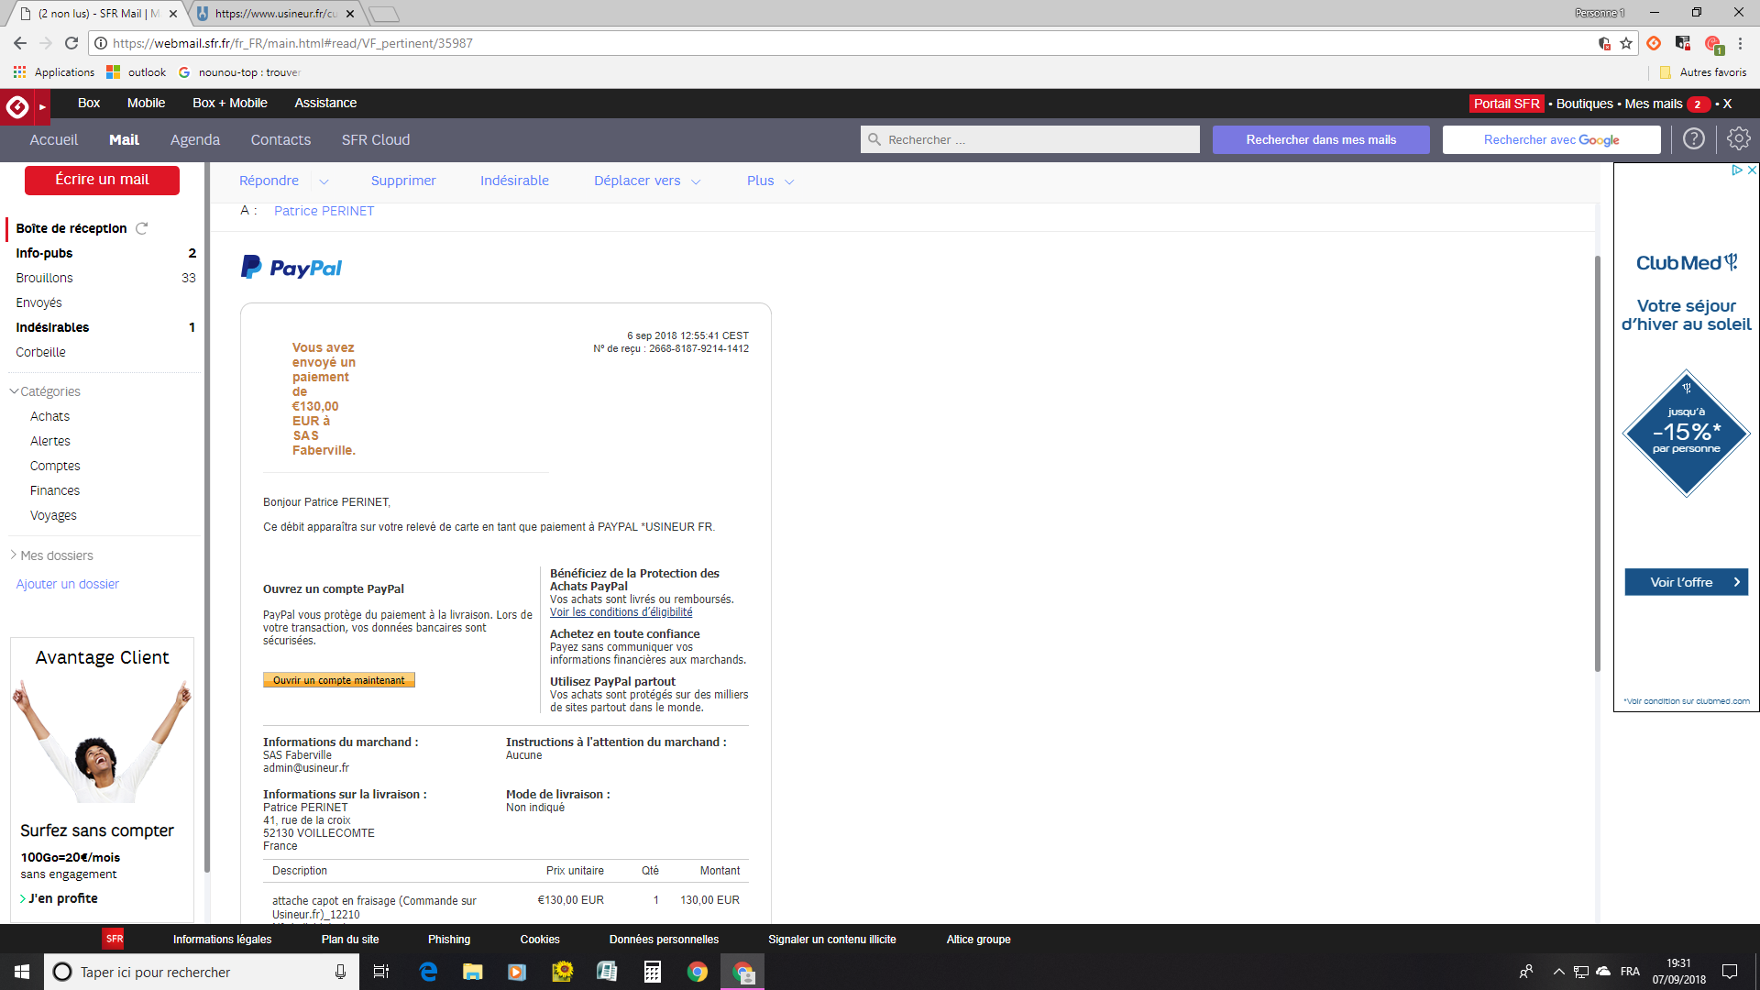1760x990 pixels.
Task: Click Écrire un mail button
Action: pos(102,180)
